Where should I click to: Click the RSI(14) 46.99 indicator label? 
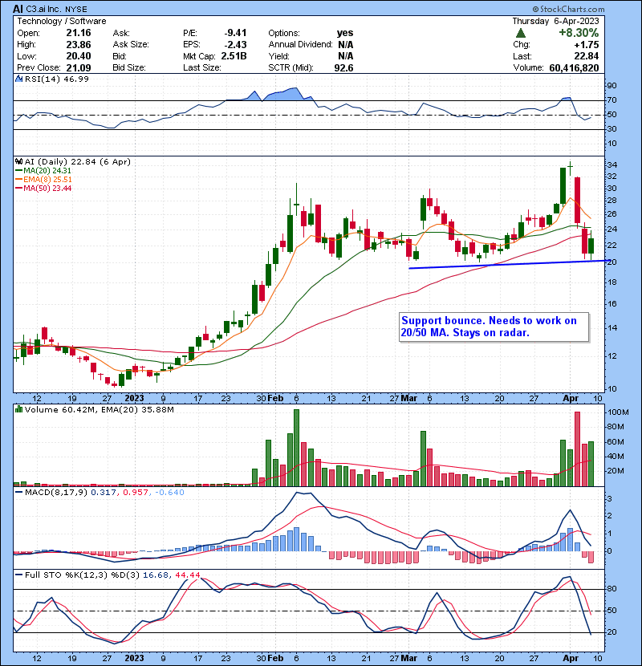[57, 79]
